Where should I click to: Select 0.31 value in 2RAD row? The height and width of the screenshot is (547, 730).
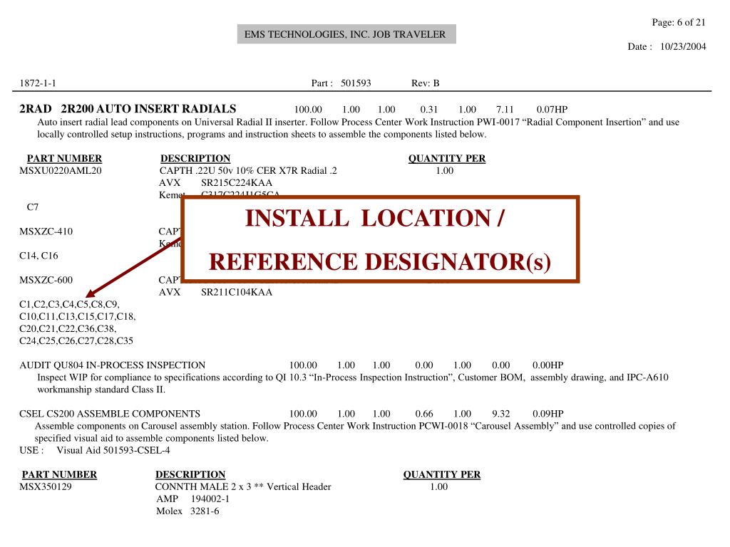pyautogui.click(x=428, y=110)
